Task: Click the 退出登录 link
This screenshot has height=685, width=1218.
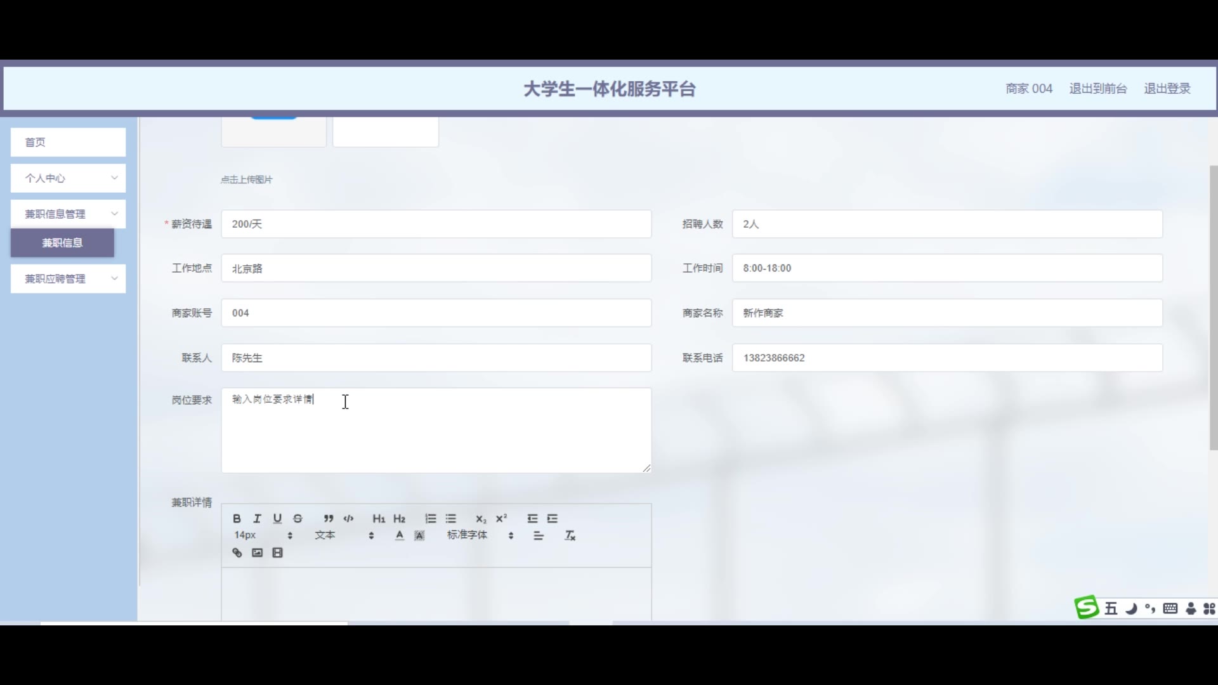Action: coord(1167,89)
